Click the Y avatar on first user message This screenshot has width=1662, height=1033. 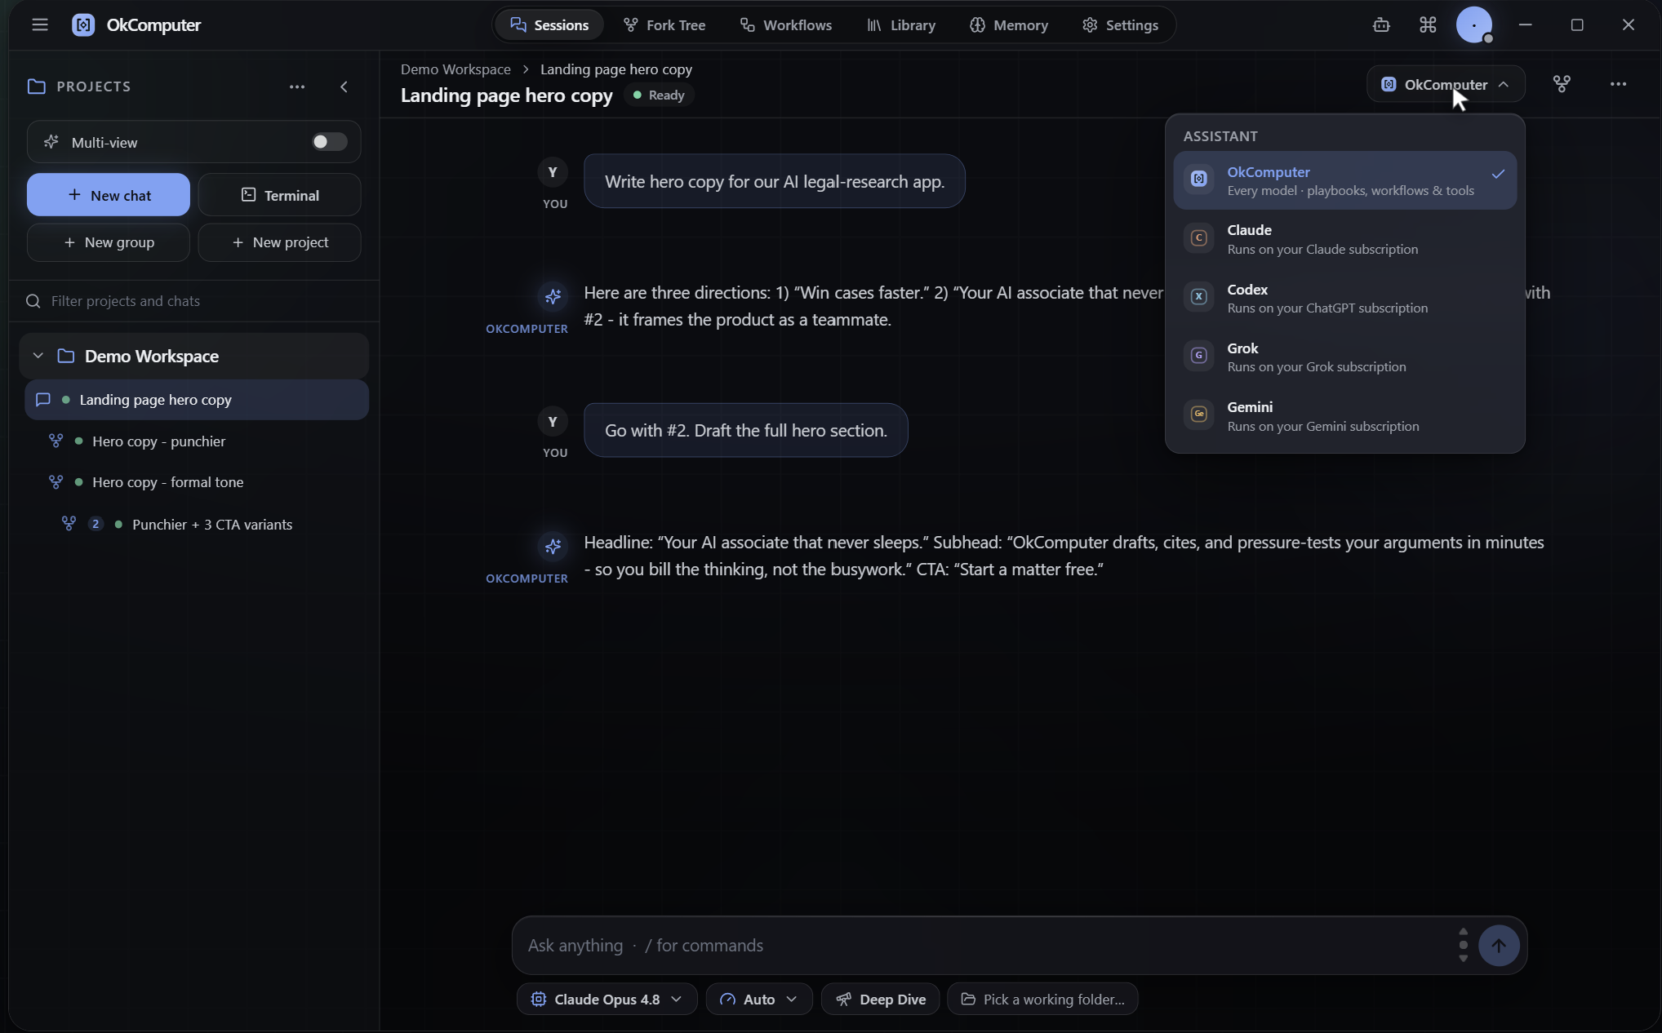tap(553, 171)
